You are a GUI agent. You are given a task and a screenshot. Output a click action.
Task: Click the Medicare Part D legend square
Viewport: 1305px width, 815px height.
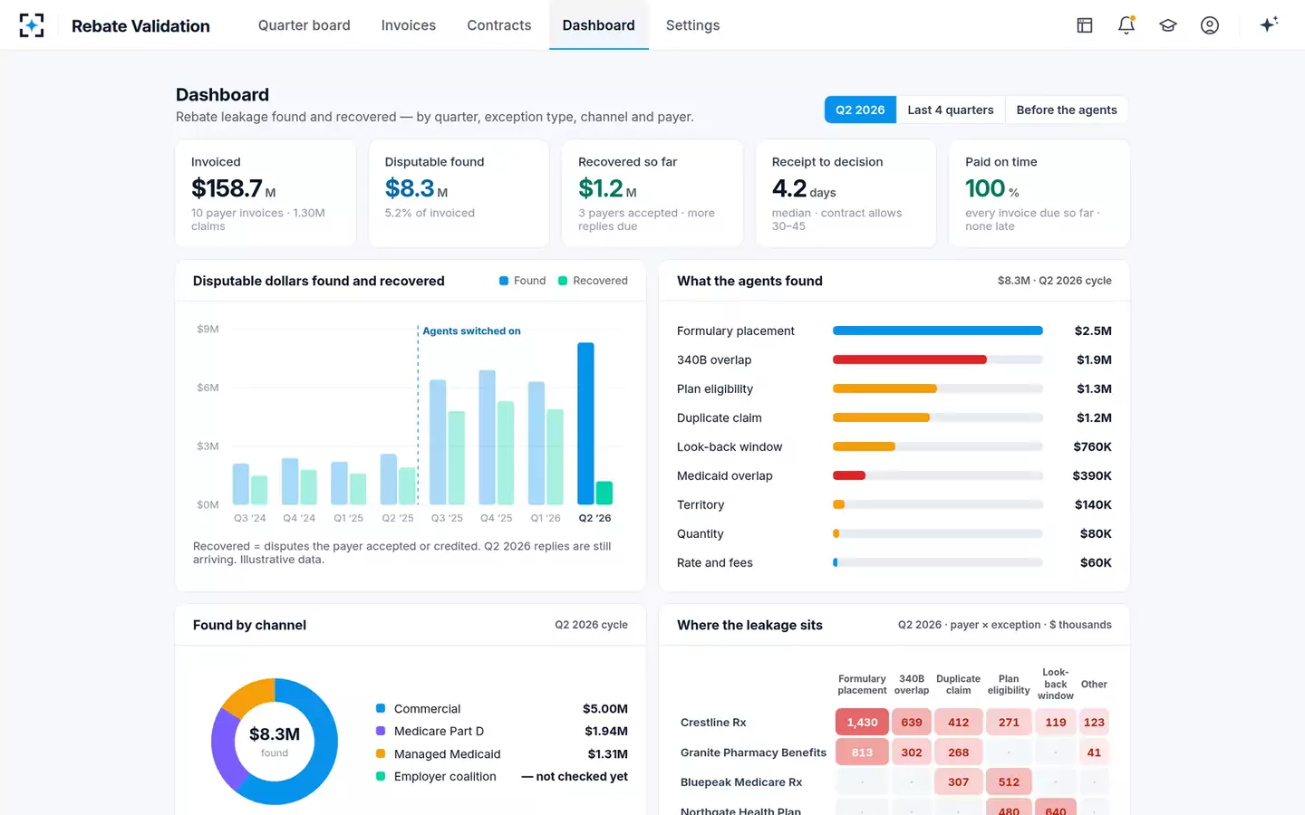[381, 732]
